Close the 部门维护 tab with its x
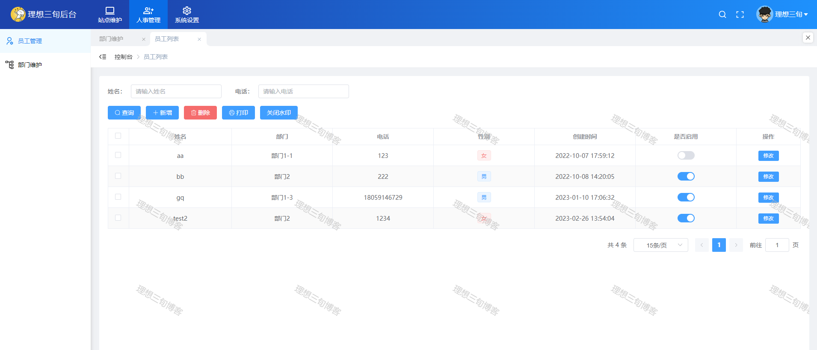This screenshot has width=817, height=350. pyautogui.click(x=144, y=39)
